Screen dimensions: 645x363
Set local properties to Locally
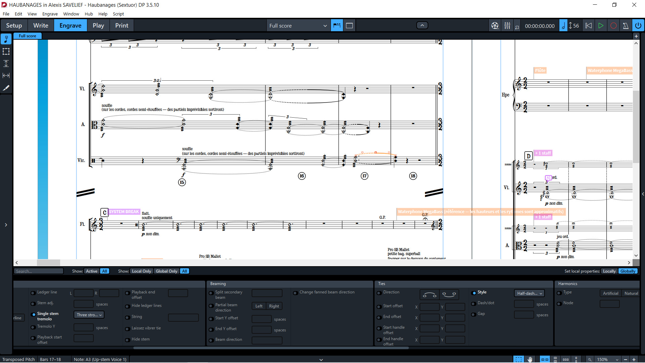tap(609, 271)
